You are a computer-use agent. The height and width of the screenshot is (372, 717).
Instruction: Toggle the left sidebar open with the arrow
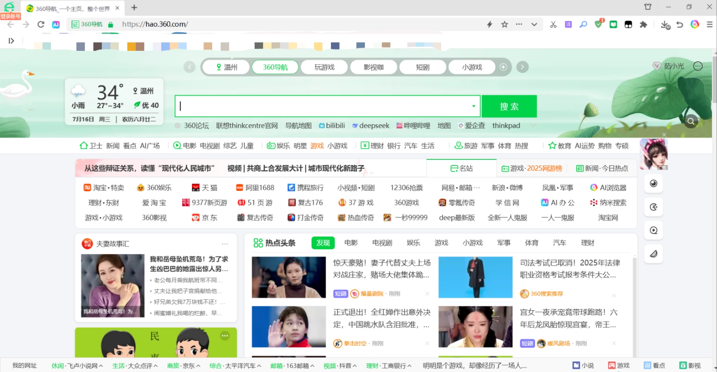pos(11,40)
